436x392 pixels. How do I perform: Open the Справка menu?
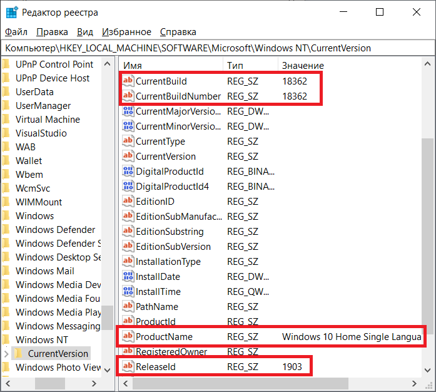(x=178, y=32)
